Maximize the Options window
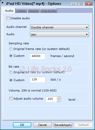Screen dimensions: 95x130 point(81,4)
